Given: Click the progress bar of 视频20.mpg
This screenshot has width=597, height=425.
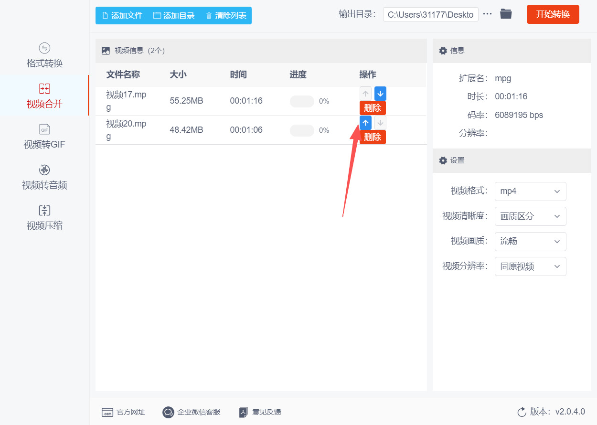Looking at the screenshot, I should [302, 130].
